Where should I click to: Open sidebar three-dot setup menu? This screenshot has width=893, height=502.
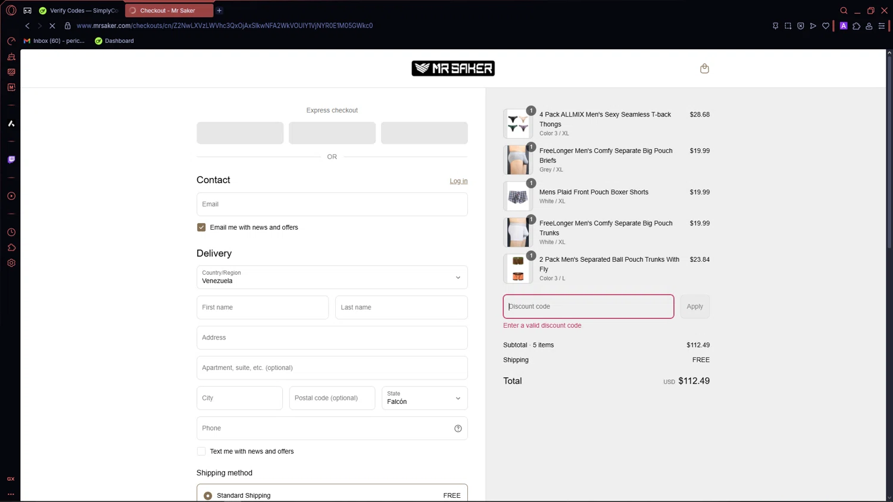click(11, 494)
